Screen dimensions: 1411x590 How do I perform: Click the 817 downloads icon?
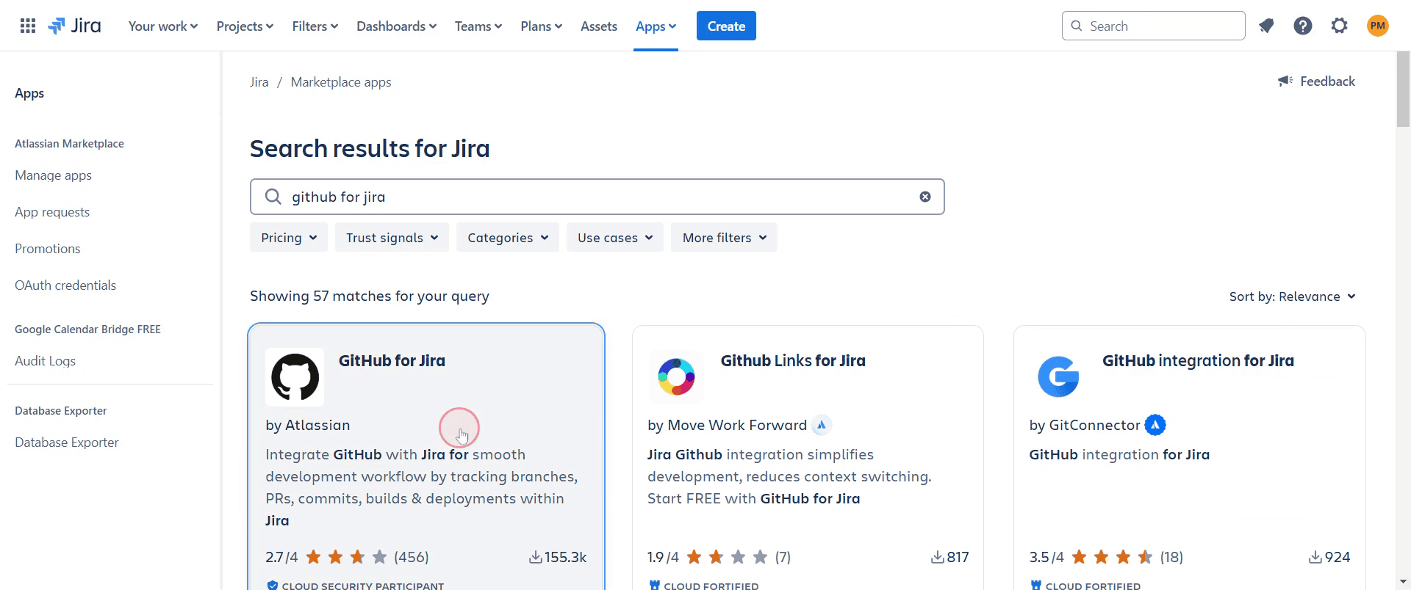[x=937, y=558]
